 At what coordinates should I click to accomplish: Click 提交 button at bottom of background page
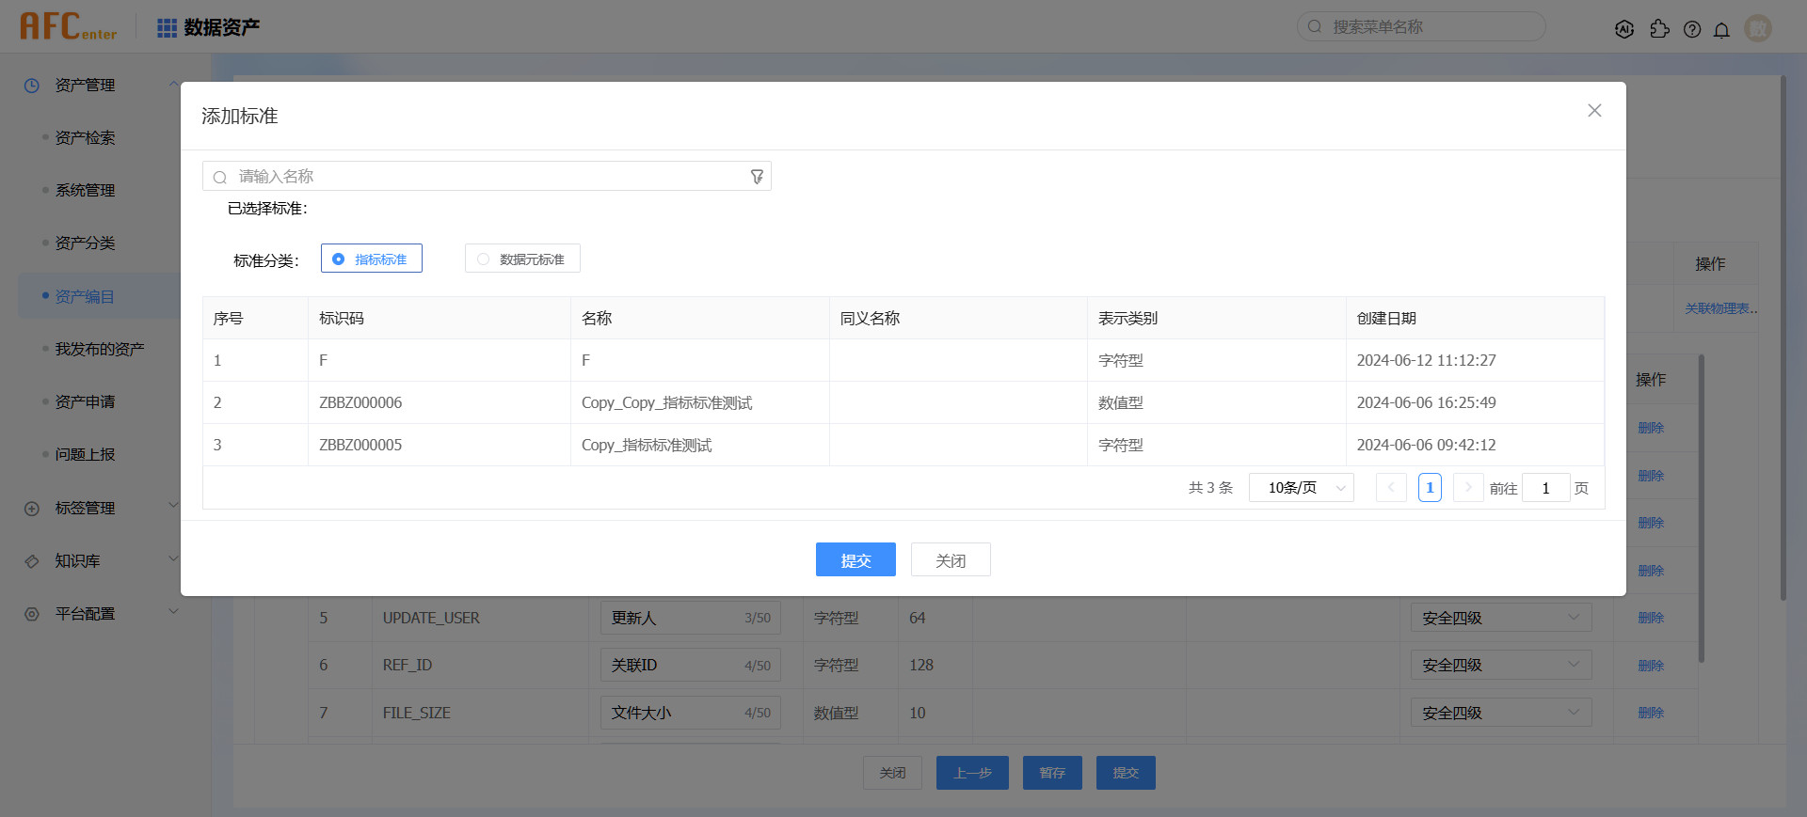point(1126,773)
